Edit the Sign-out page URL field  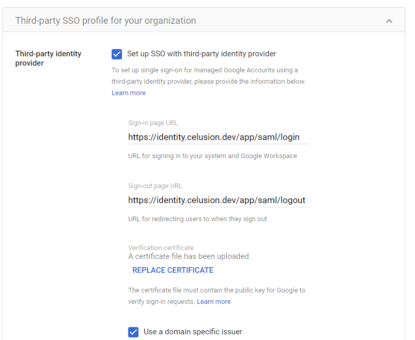pos(219,200)
